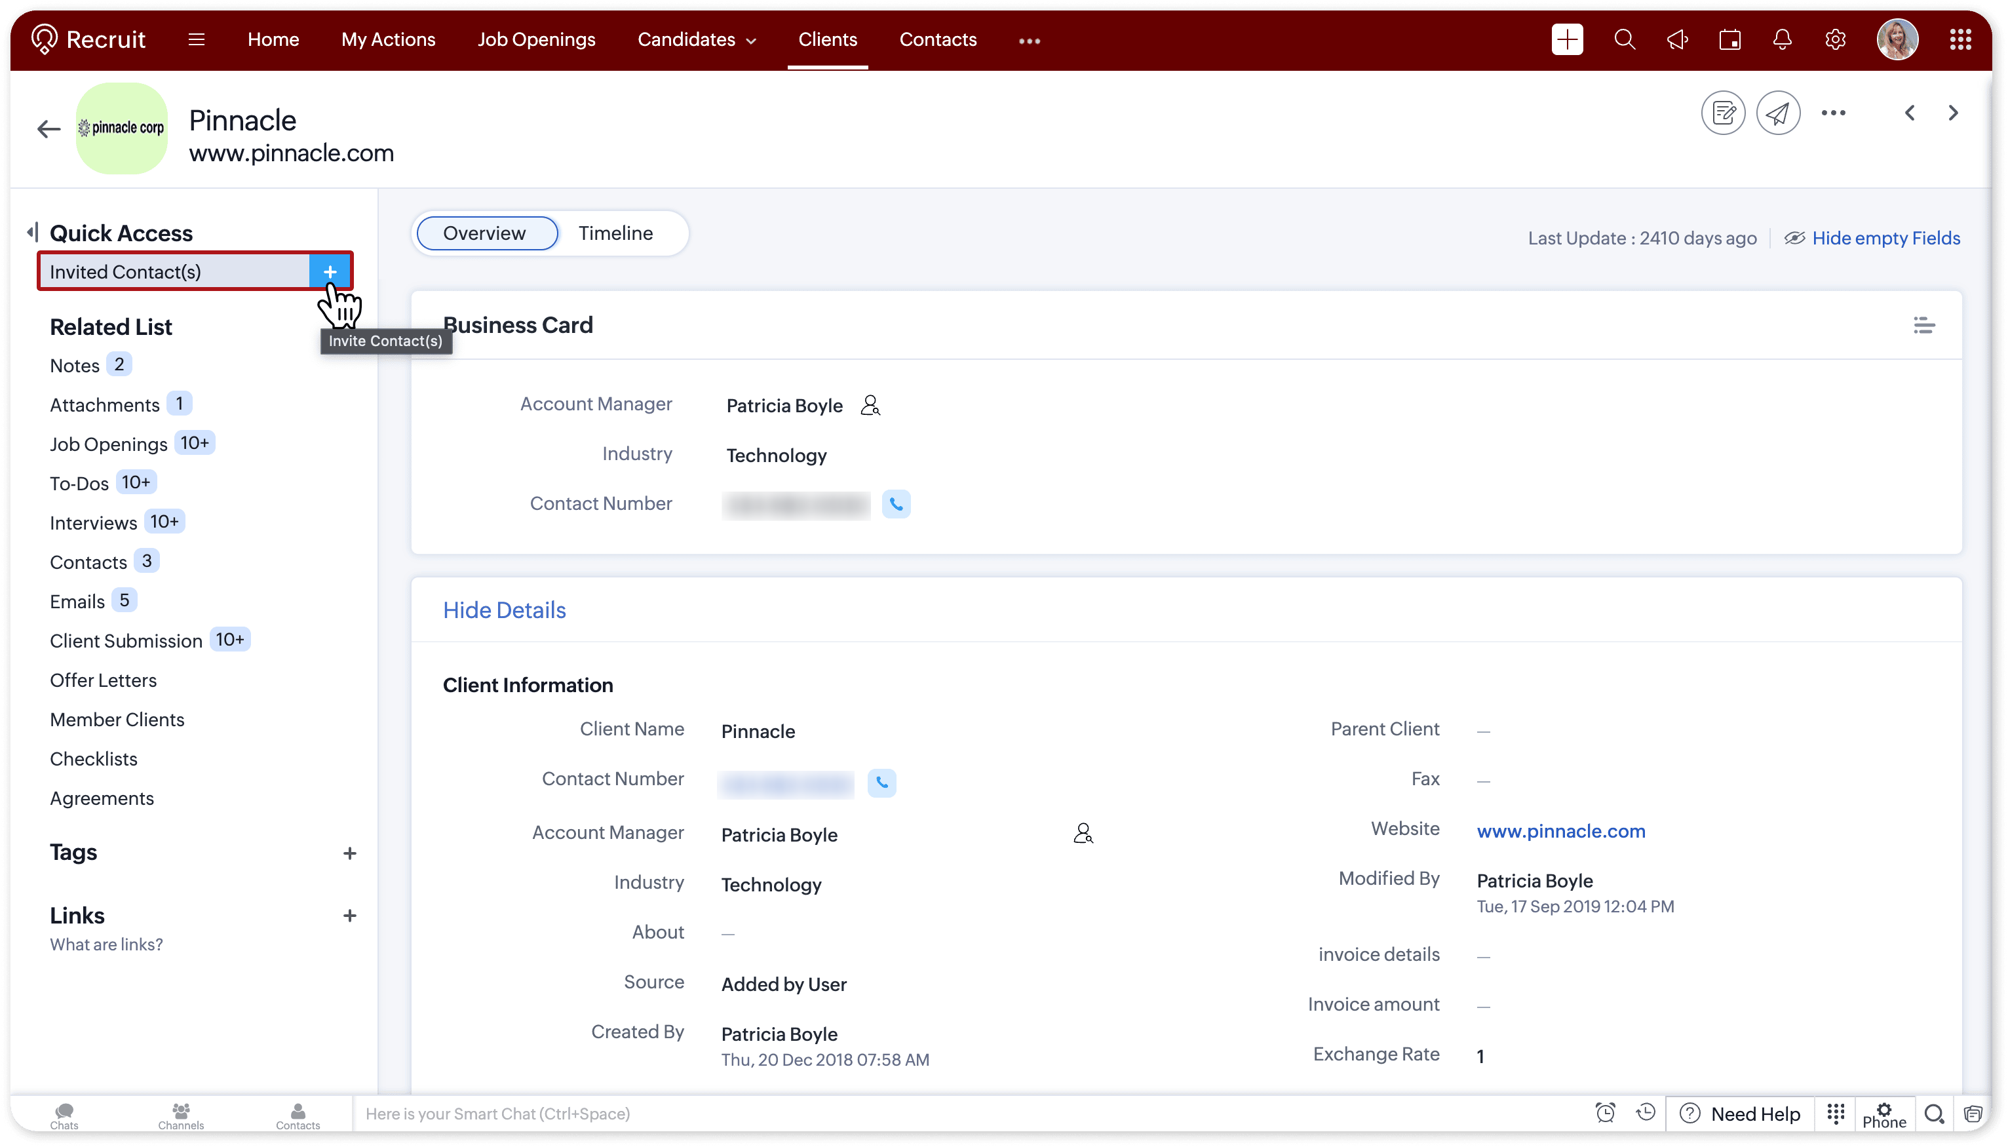Collapse details with Hide Details
The image size is (2008, 1147).
pyautogui.click(x=504, y=610)
